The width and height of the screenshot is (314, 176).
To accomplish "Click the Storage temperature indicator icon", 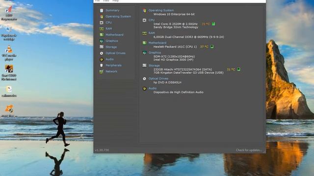I will [238, 69].
